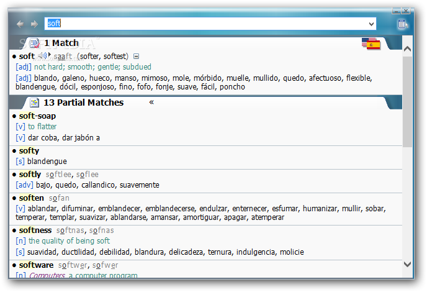Open pronunciation options arrow next to speaker
427x292 pixels.
[50, 55]
